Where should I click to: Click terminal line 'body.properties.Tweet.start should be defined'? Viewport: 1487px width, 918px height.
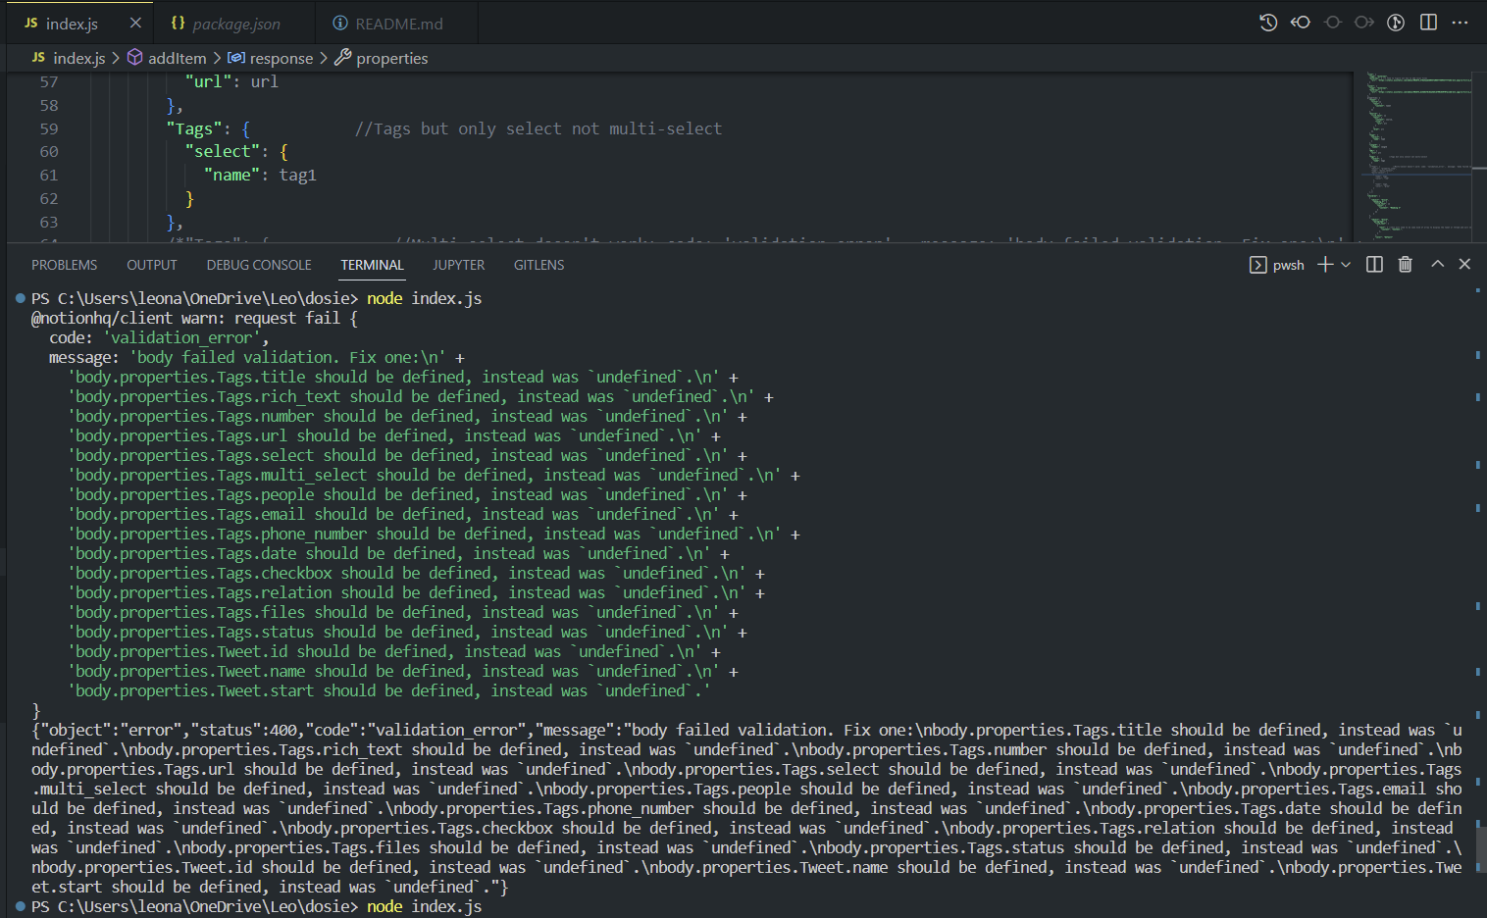coord(389,690)
